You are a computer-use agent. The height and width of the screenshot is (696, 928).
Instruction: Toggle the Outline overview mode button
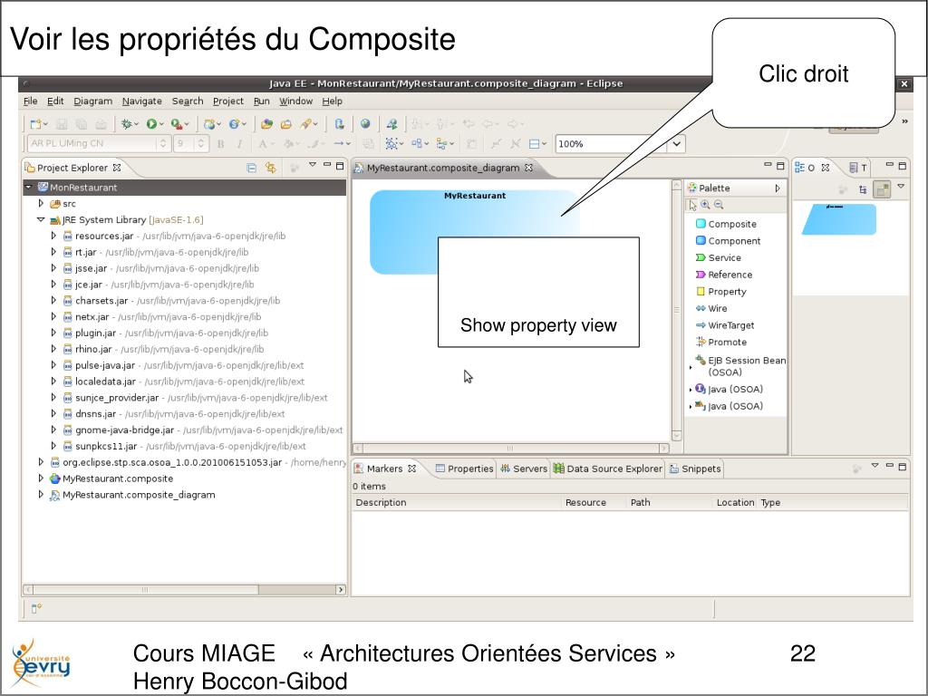[882, 189]
